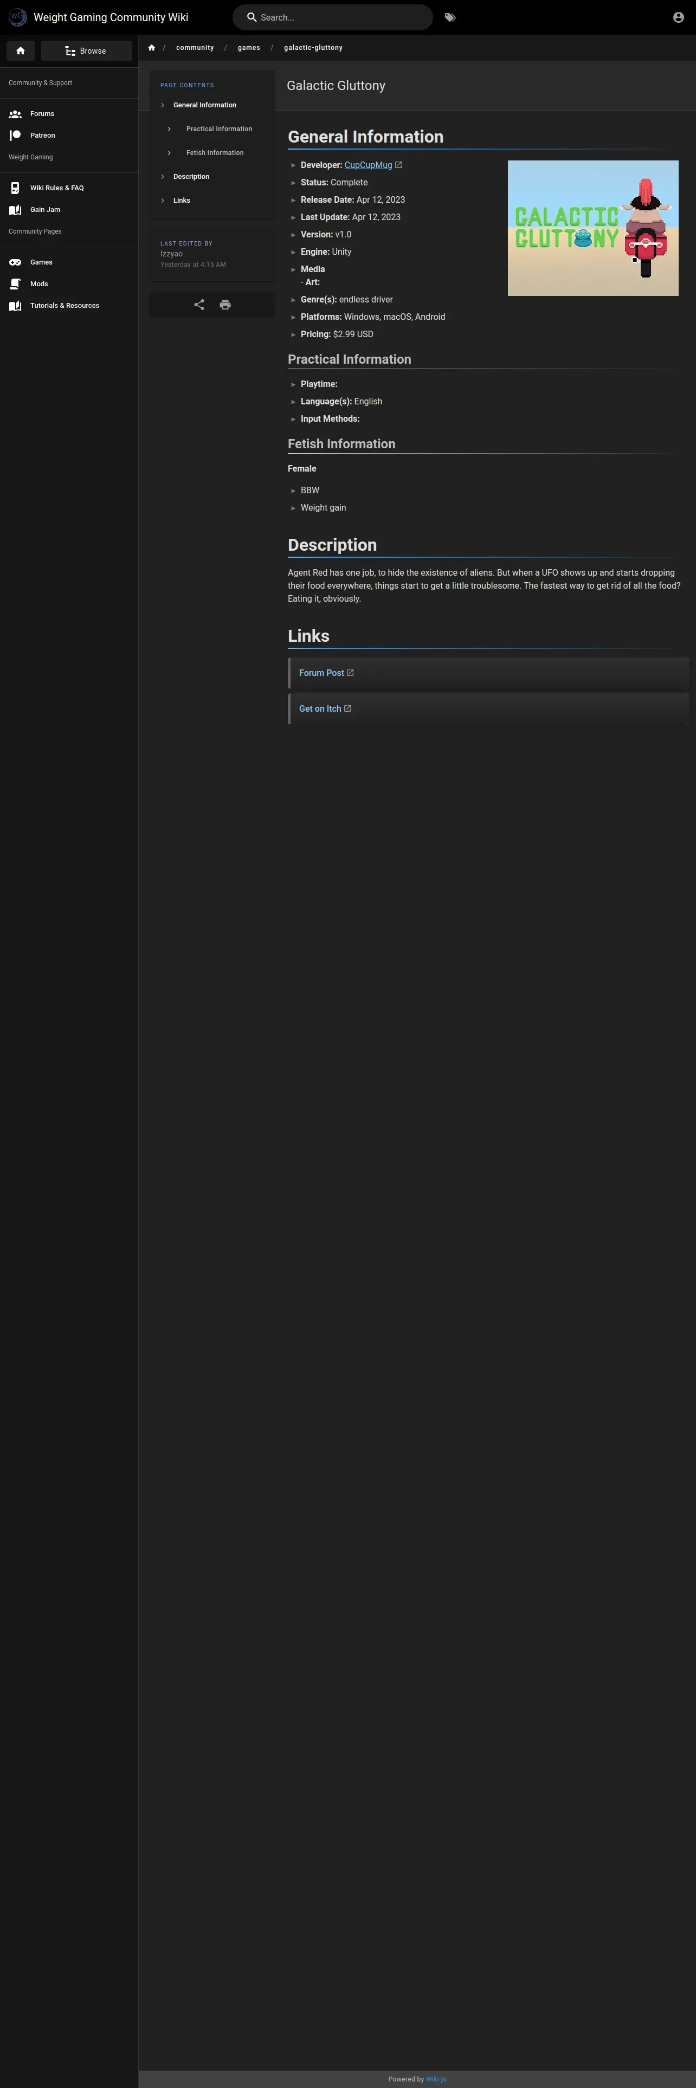The height and width of the screenshot is (2088, 696).
Task: Click the Forums people icon
Action: pos(15,114)
